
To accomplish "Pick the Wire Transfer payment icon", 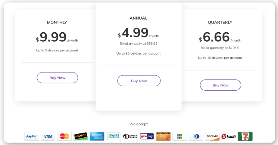I will point(114,136).
